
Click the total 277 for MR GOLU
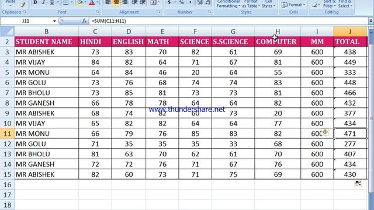click(350, 144)
